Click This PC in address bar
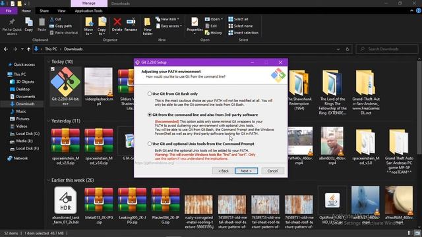The image size is (422, 237). click(51, 49)
